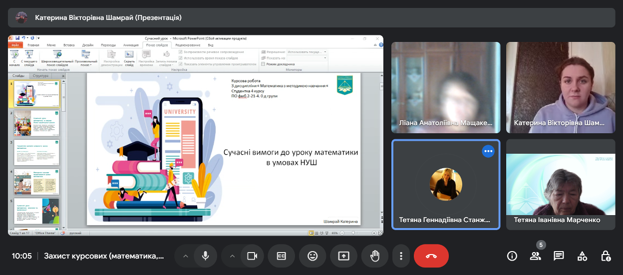The image size is (623, 275).
Task: Expand video settings arrow beside camera
Action: pyautogui.click(x=232, y=256)
